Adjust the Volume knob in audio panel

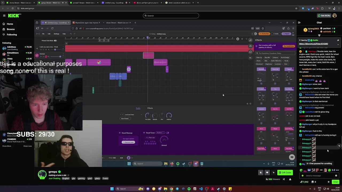(169, 115)
